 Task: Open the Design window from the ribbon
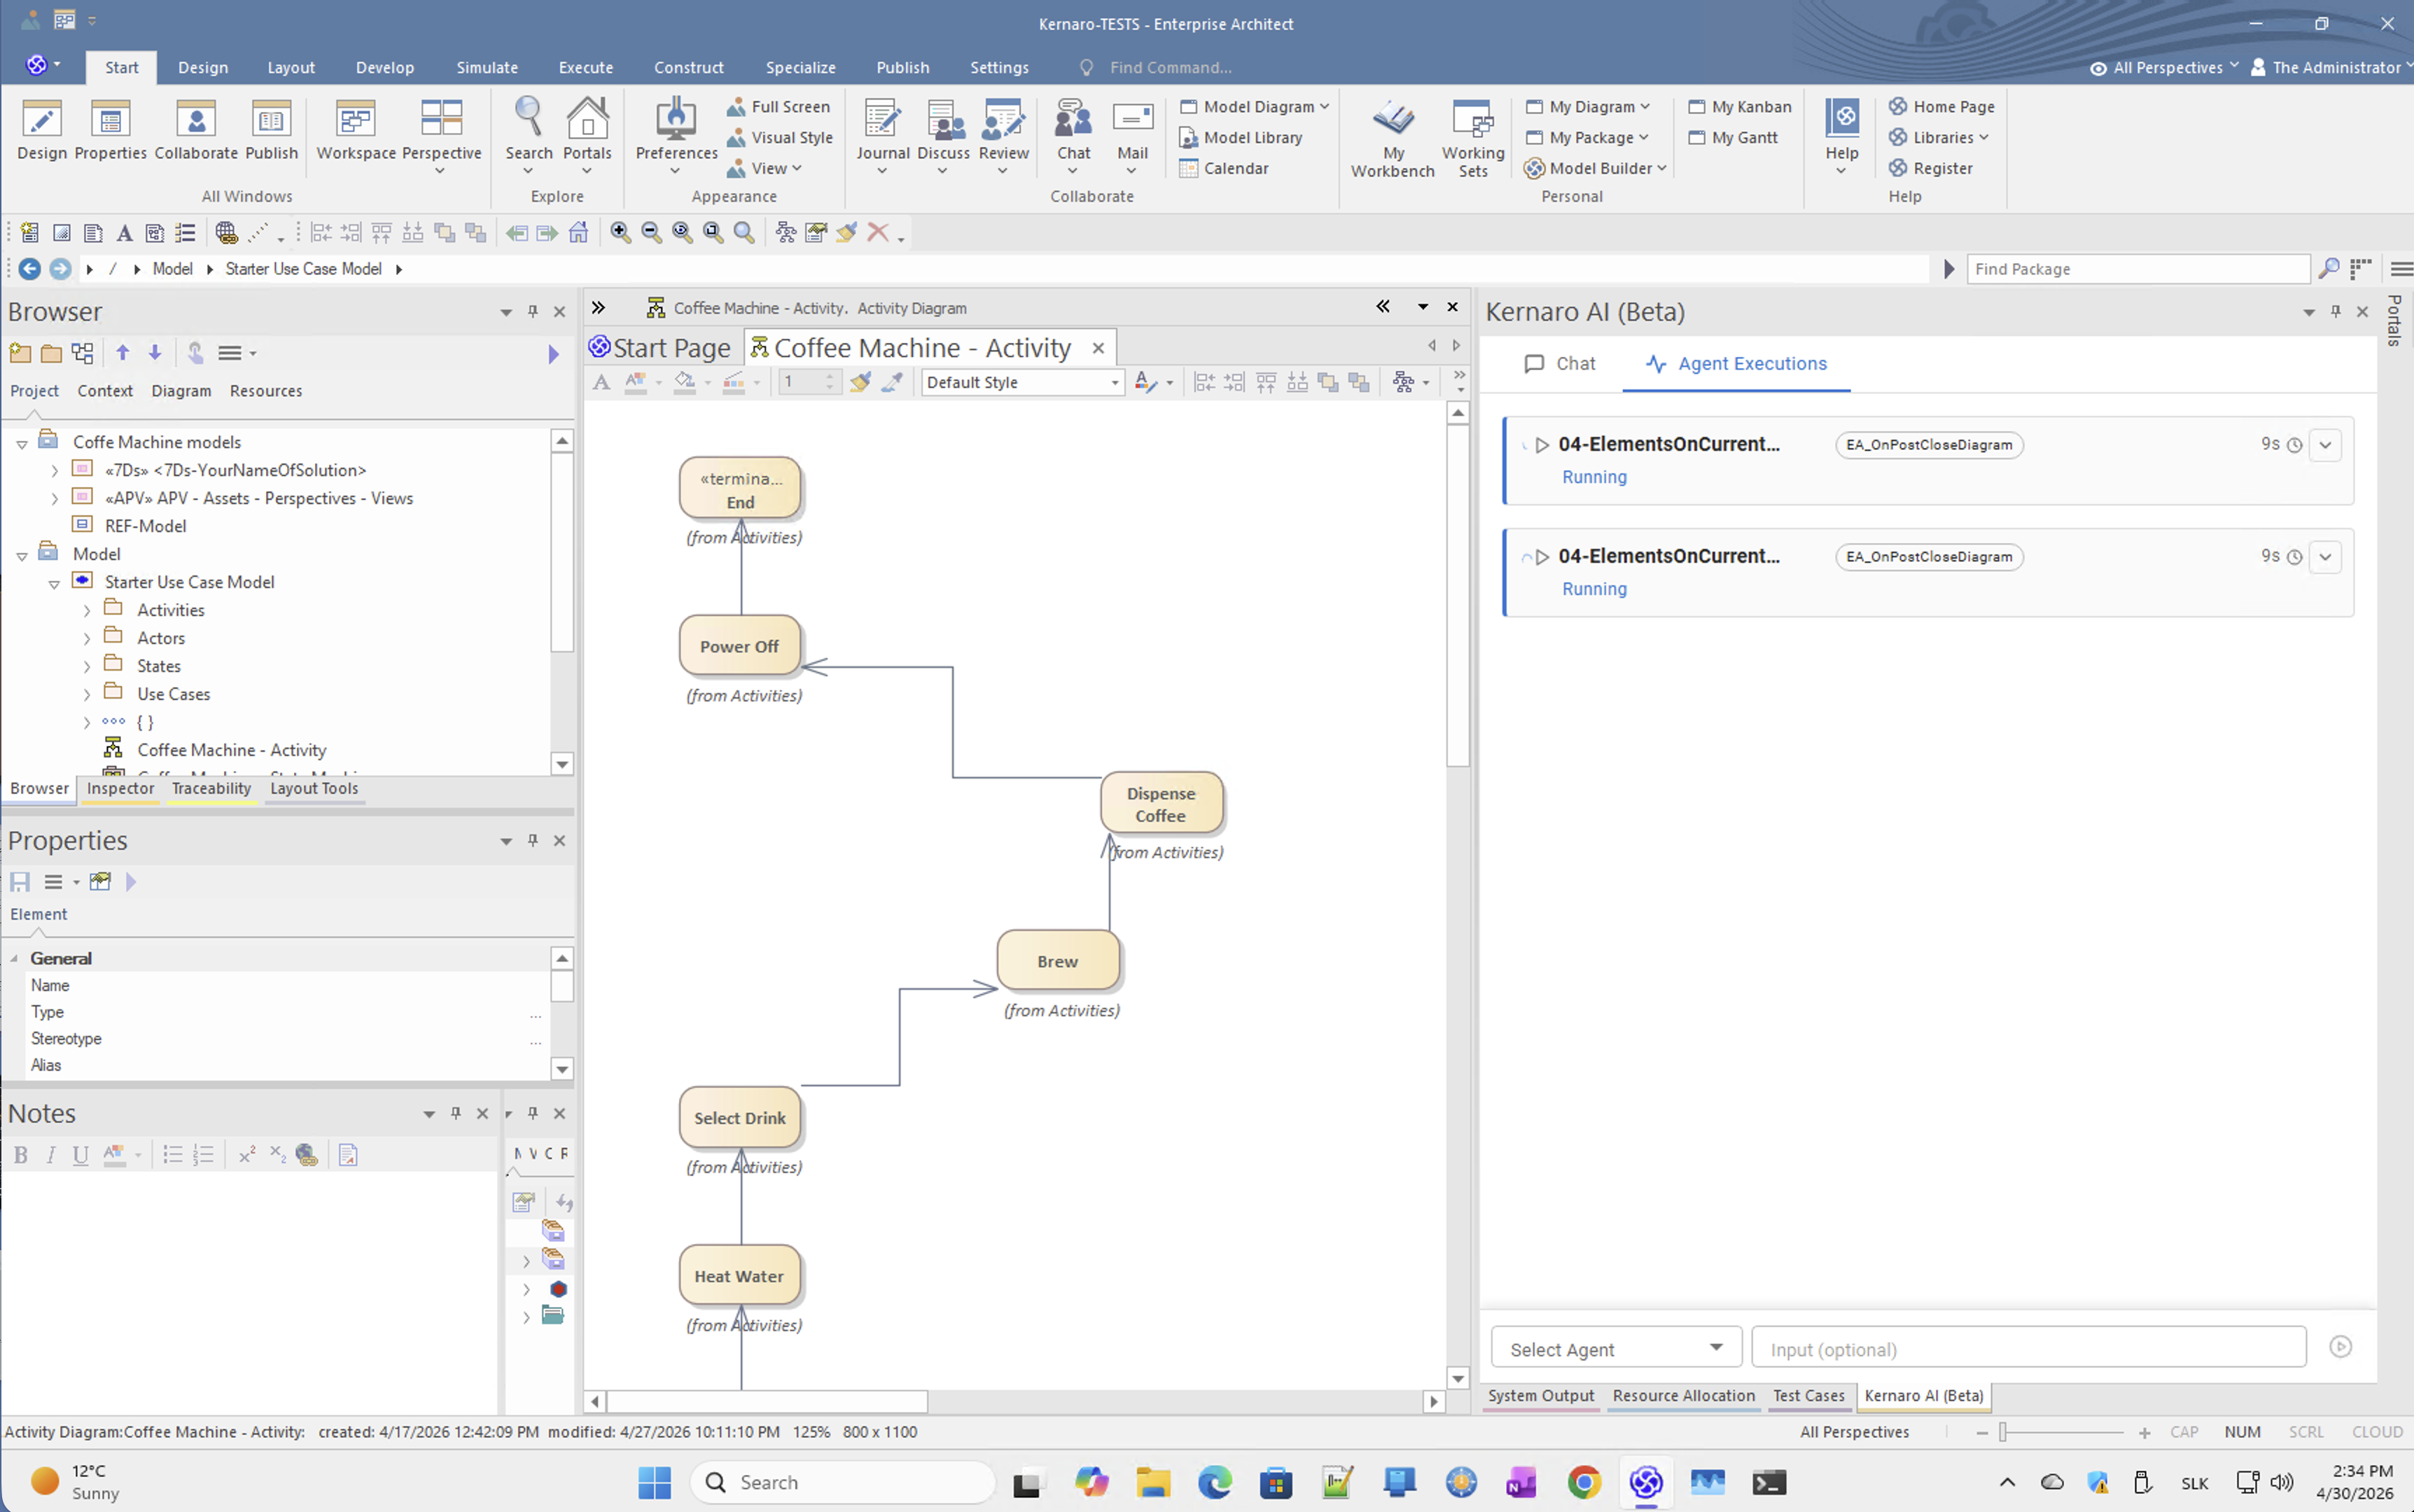42,130
